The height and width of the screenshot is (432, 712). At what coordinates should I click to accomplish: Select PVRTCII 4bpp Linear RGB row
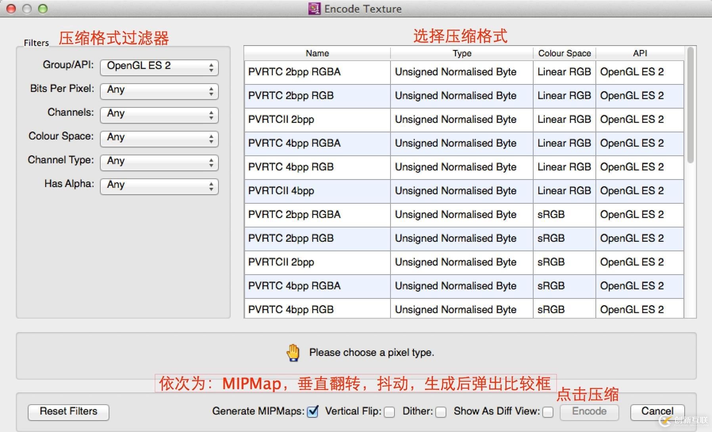pyautogui.click(x=464, y=191)
